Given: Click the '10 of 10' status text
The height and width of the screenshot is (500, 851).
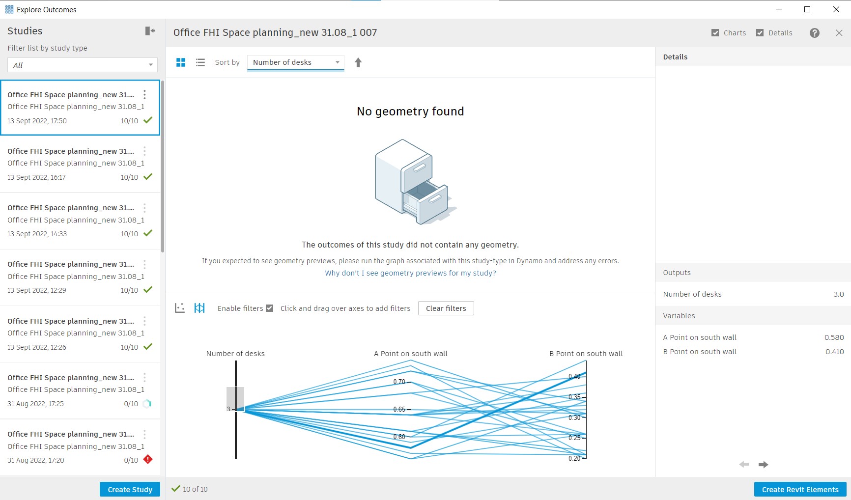Looking at the screenshot, I should (195, 489).
